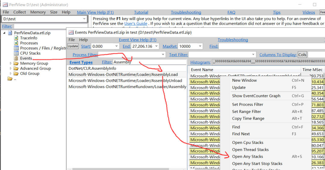The image size is (325, 170).
Task: Choose New Window in context menu
Action: click(244, 80)
